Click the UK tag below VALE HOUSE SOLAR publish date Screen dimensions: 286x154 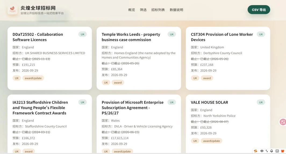pos(195,141)
